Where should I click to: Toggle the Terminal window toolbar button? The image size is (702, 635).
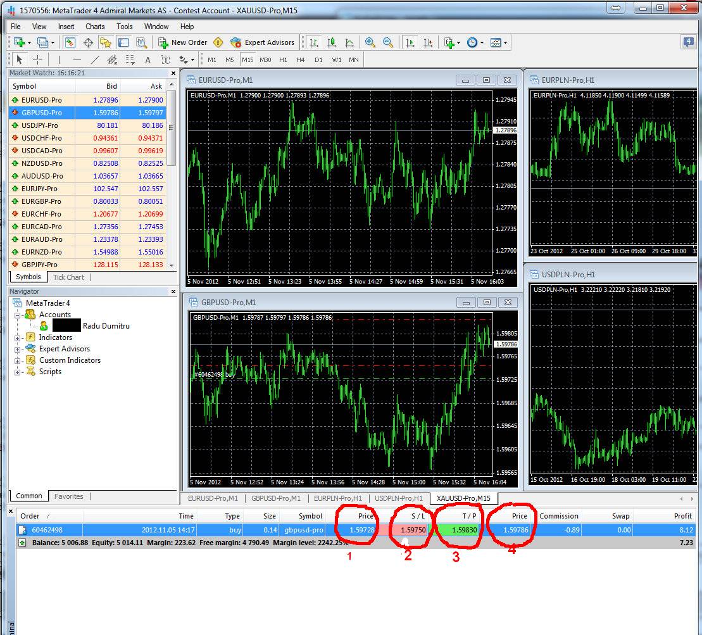[x=123, y=42]
